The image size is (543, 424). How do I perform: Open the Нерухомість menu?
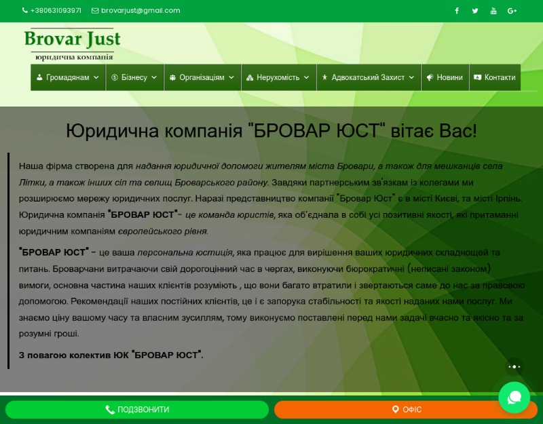[279, 77]
